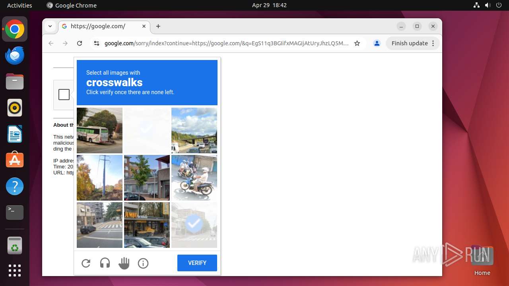Screen dimensions: 509x286
Task: Launch Google Chrome from the dock
Action: tap(15, 29)
